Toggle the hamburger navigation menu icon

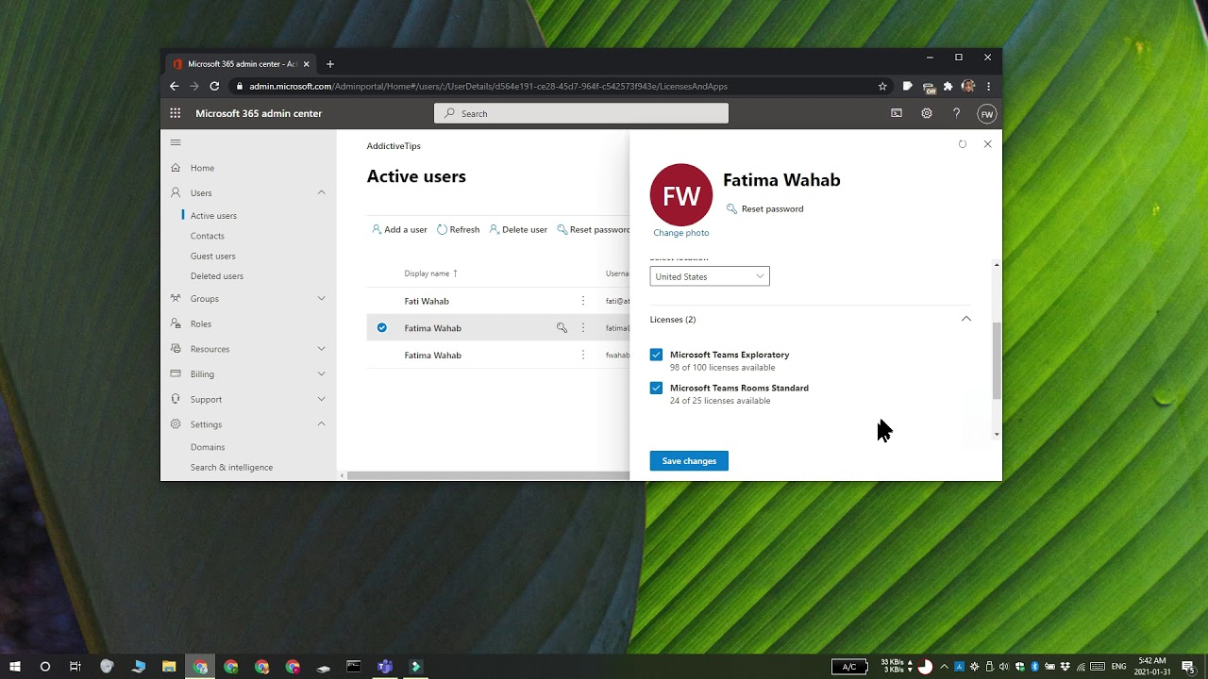pos(176,142)
